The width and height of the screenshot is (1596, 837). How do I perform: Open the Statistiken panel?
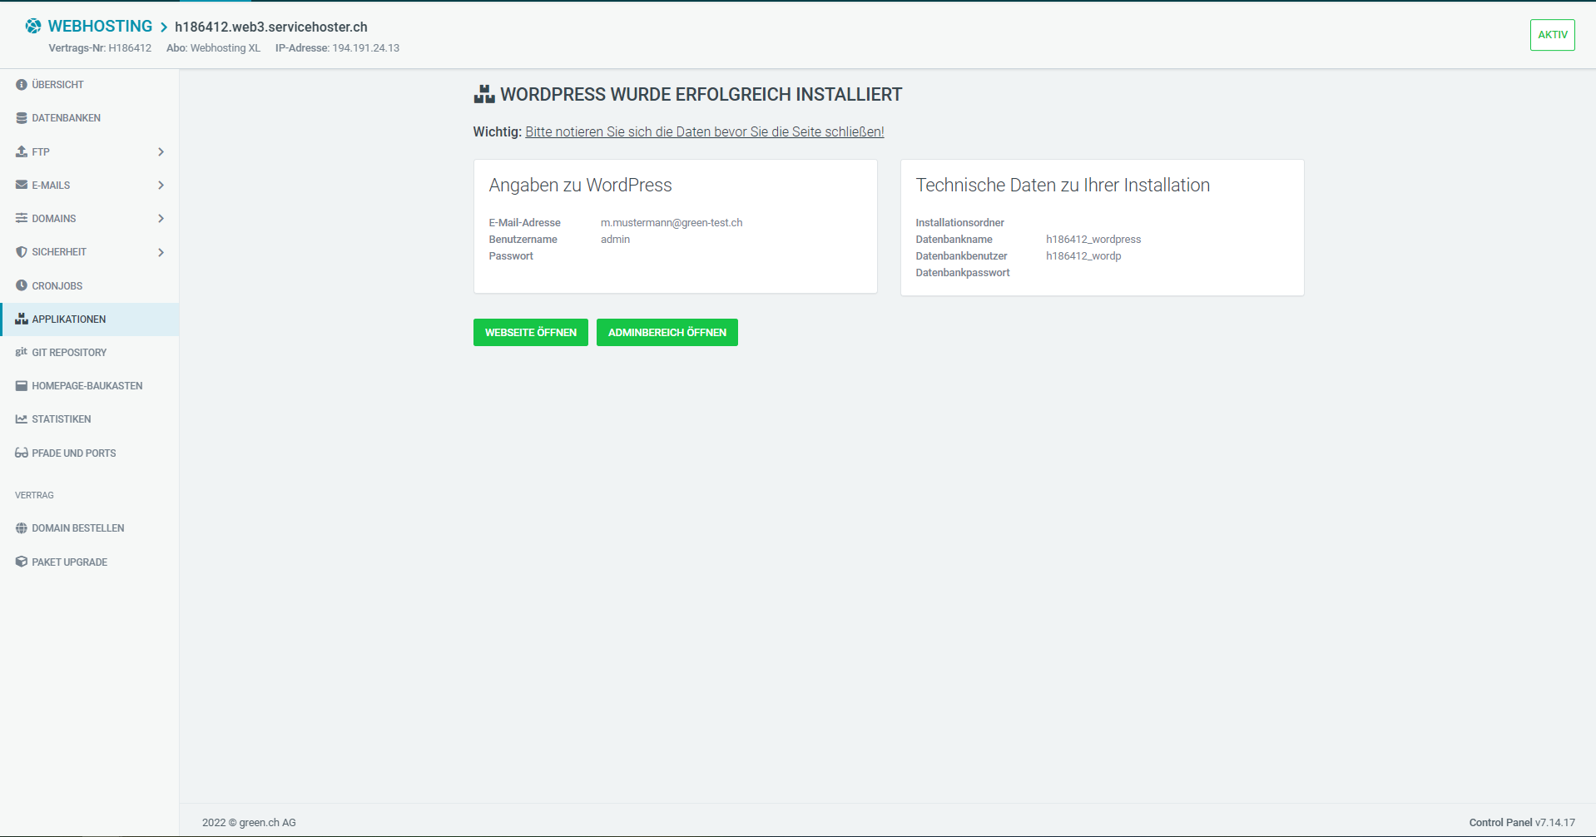(x=61, y=418)
